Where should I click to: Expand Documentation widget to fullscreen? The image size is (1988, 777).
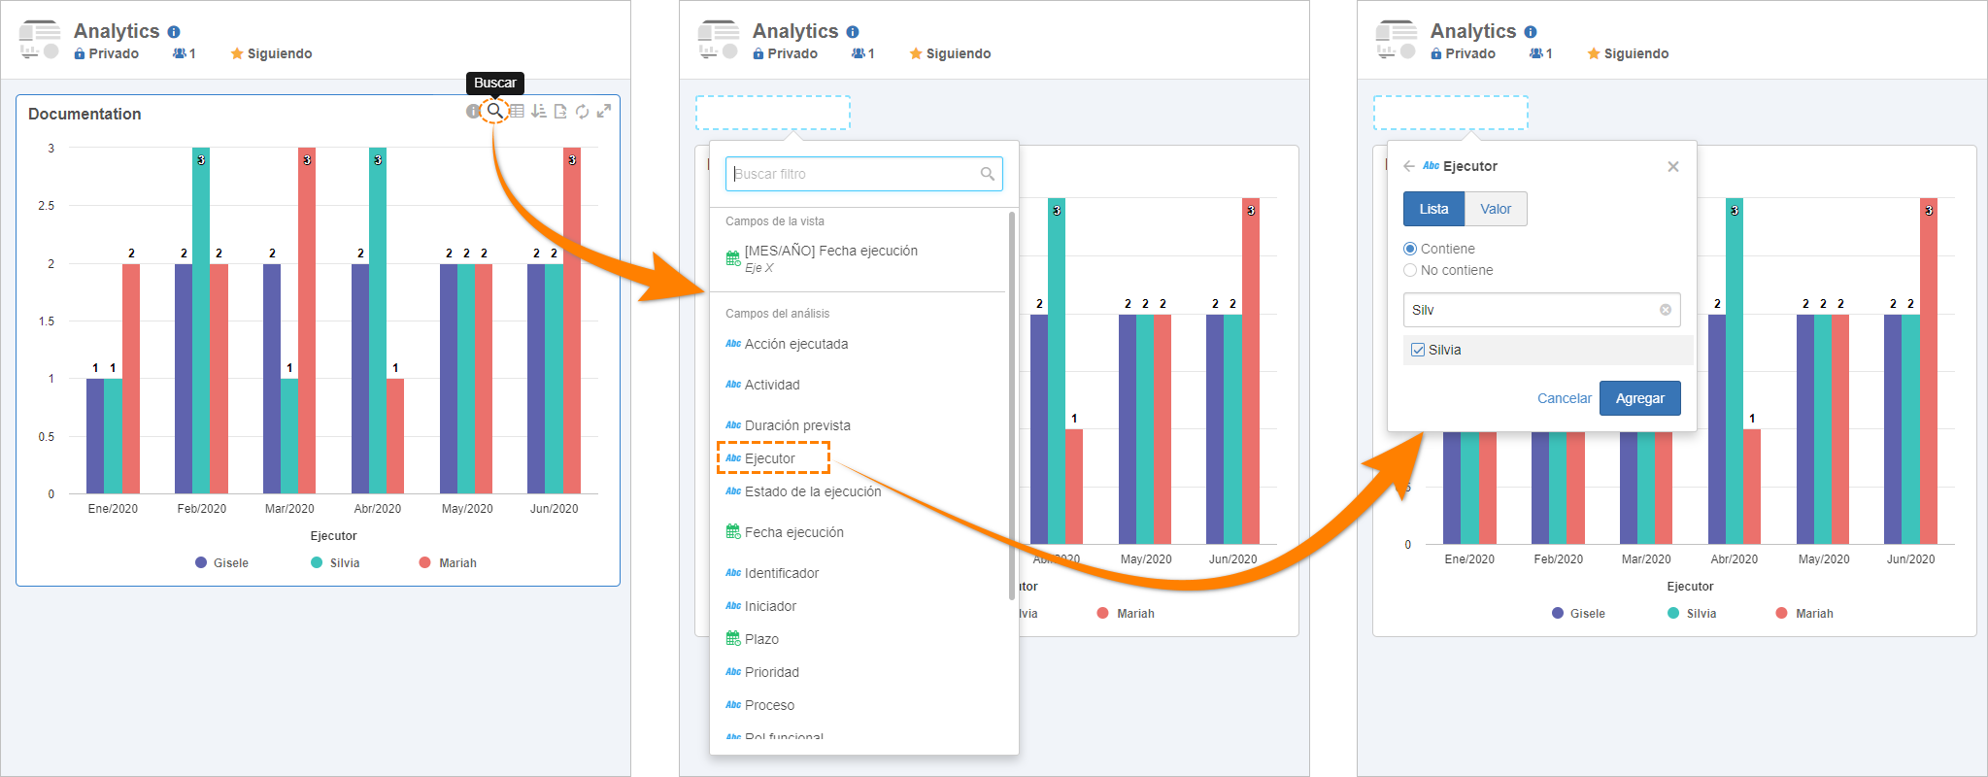[604, 111]
